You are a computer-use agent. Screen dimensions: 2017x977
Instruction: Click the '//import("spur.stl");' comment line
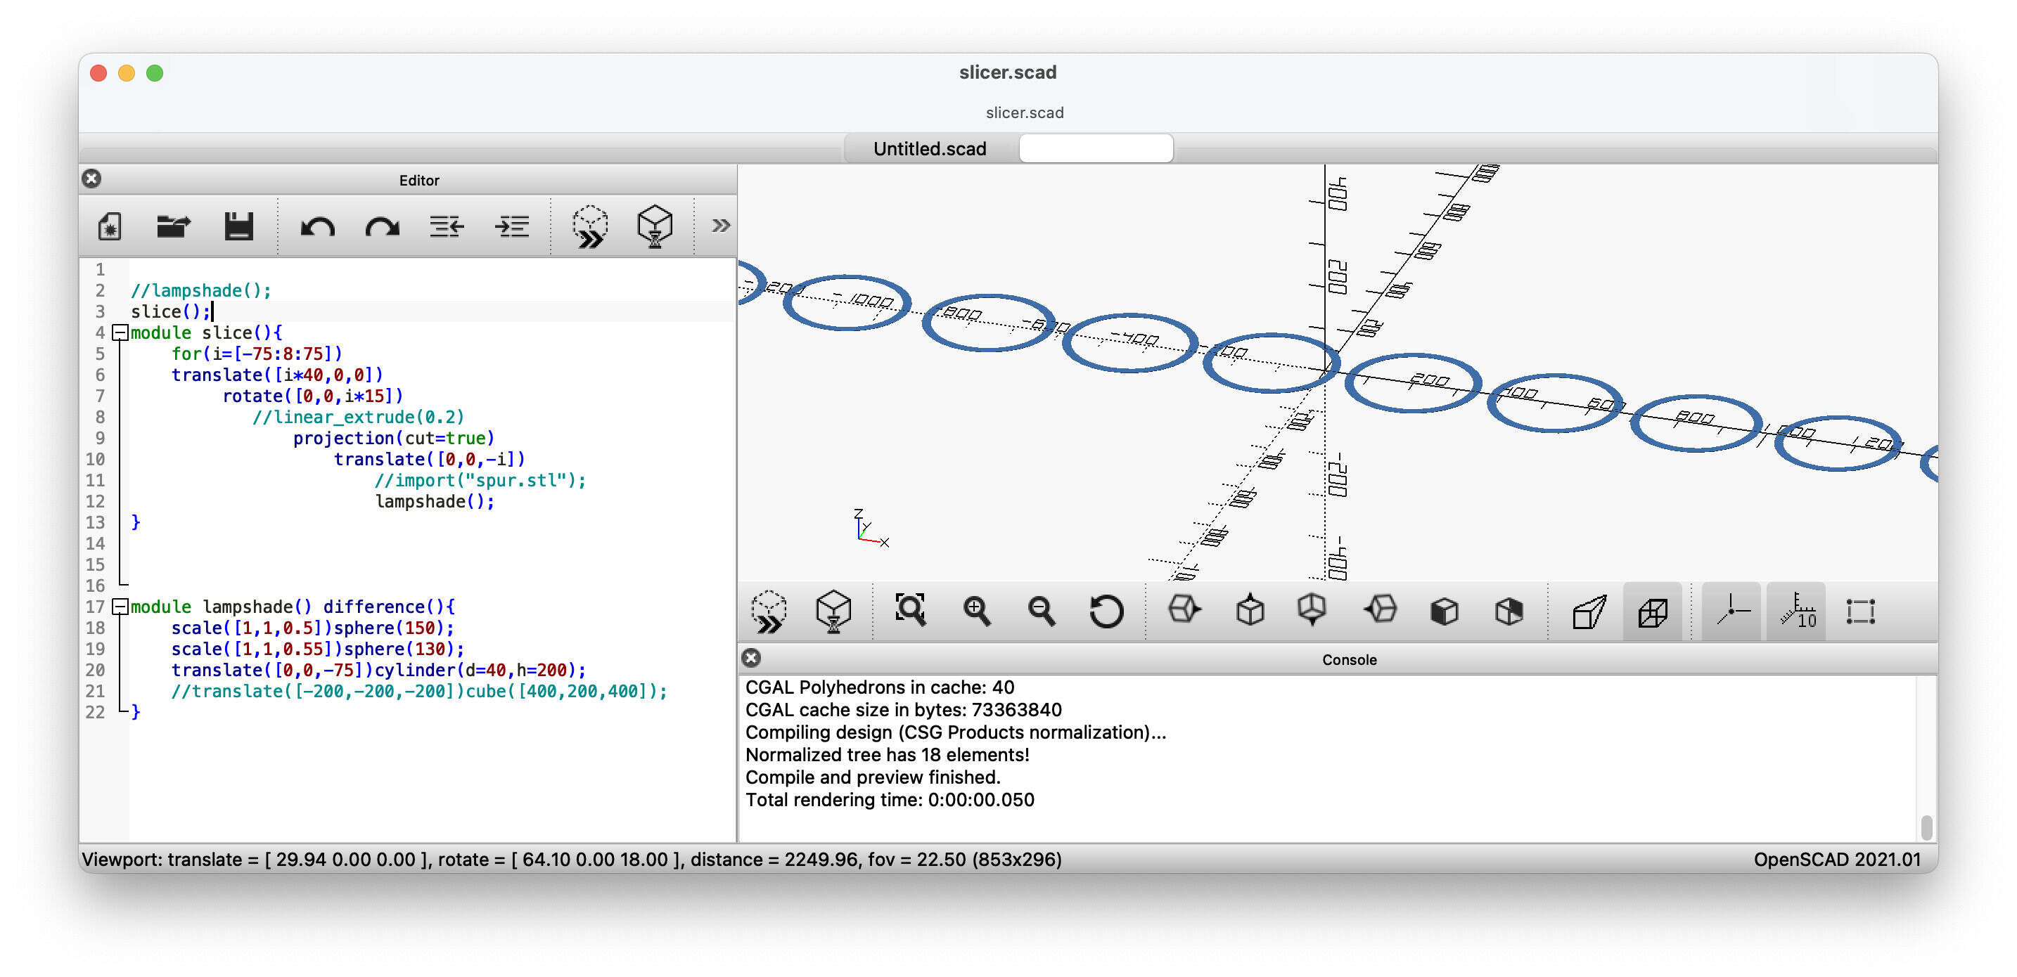pos(480,480)
